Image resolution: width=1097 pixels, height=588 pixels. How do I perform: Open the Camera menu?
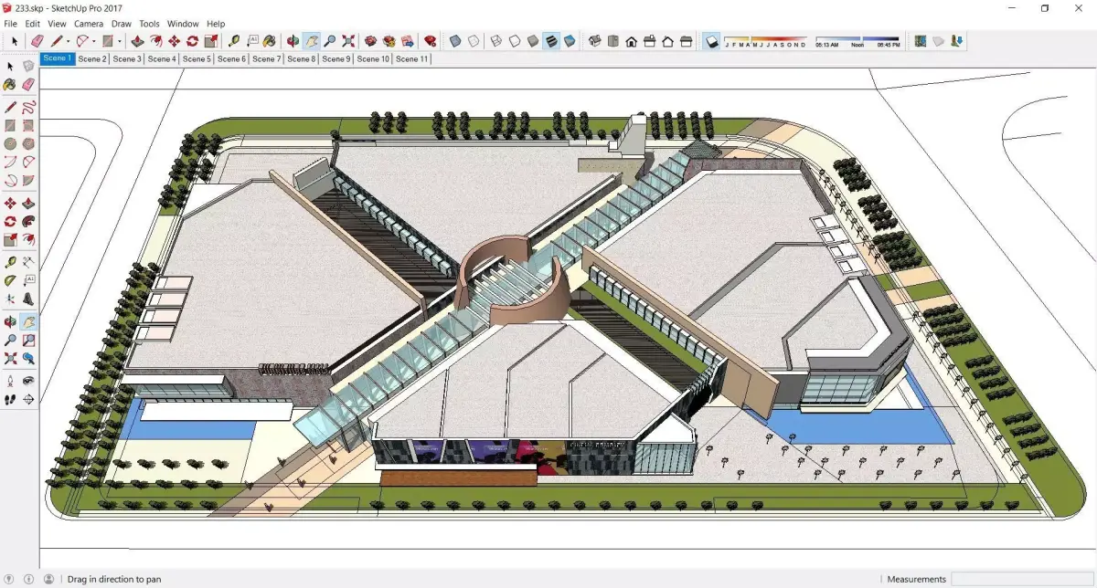(x=89, y=24)
